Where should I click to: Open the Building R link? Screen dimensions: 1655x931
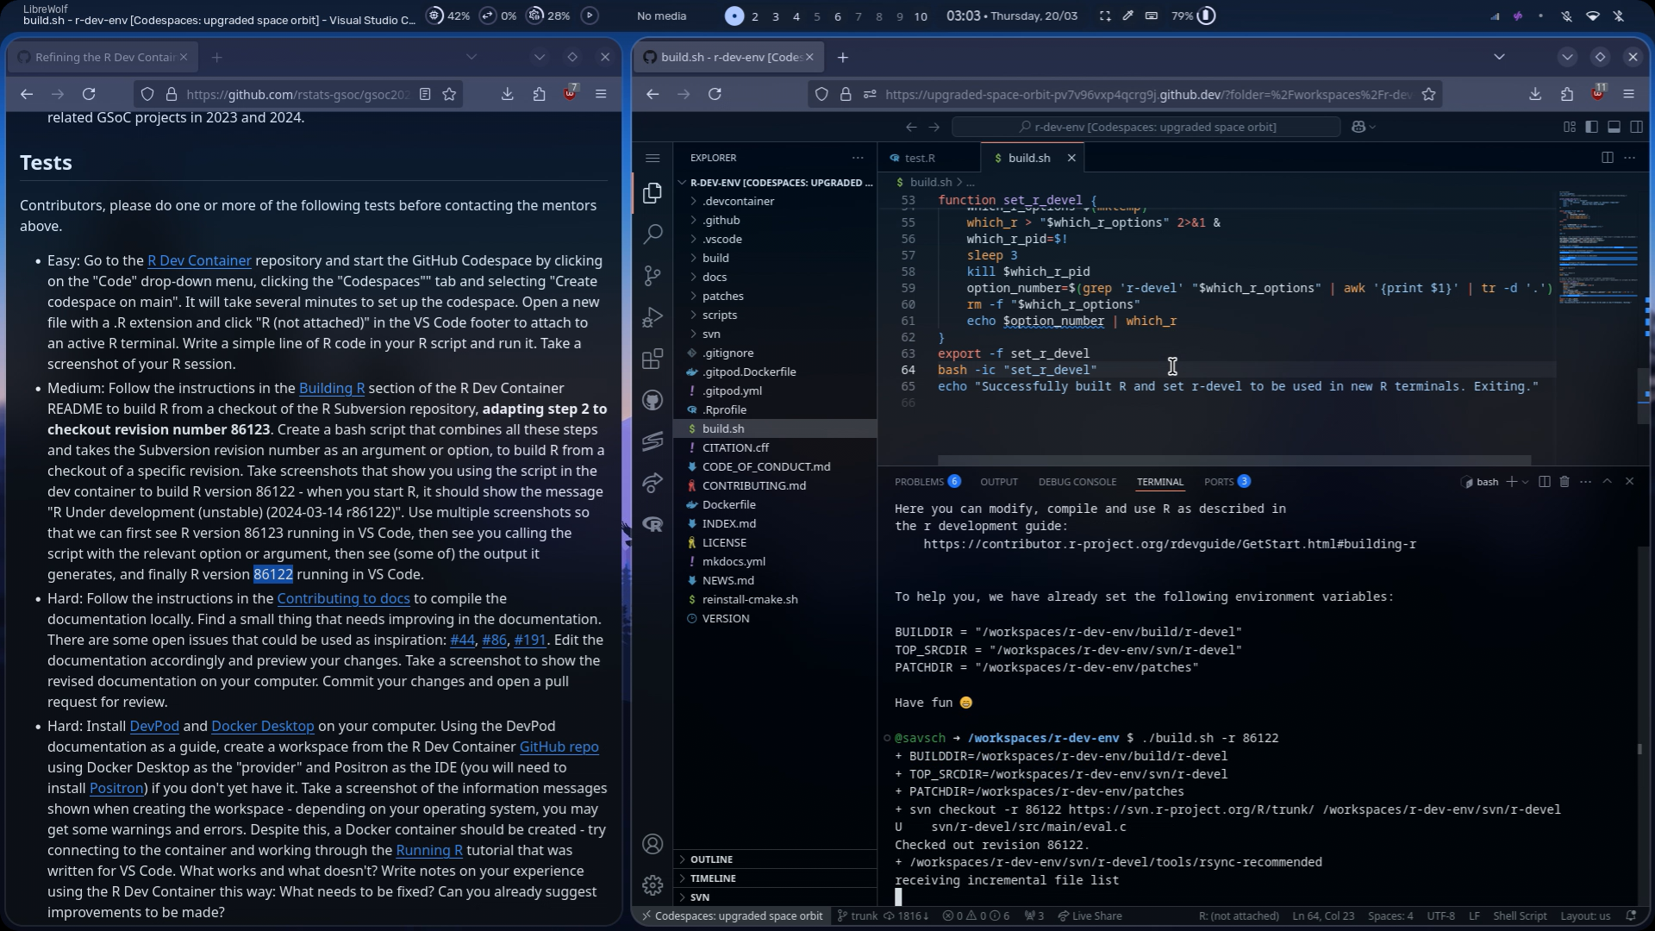tap(332, 388)
